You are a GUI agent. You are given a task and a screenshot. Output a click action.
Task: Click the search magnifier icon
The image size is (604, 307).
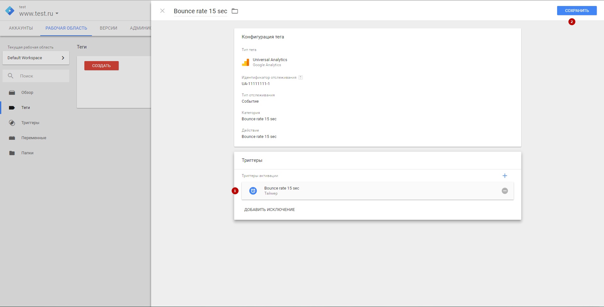[11, 76]
